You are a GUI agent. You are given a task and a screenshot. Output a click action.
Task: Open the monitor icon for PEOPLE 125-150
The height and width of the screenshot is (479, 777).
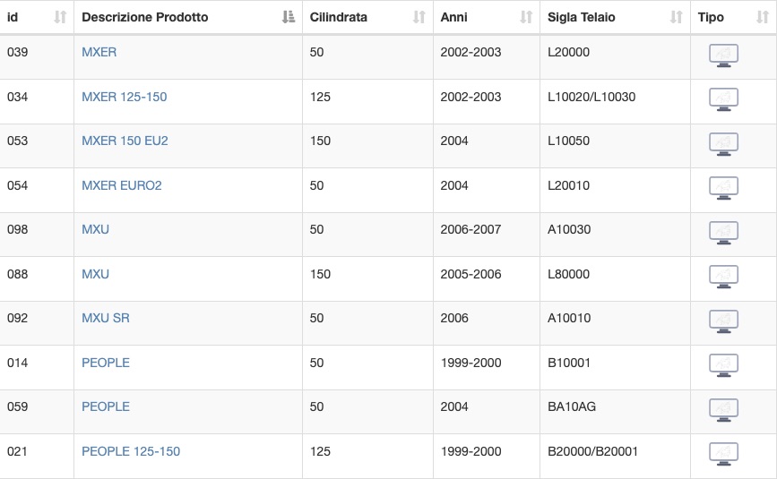[723, 454]
